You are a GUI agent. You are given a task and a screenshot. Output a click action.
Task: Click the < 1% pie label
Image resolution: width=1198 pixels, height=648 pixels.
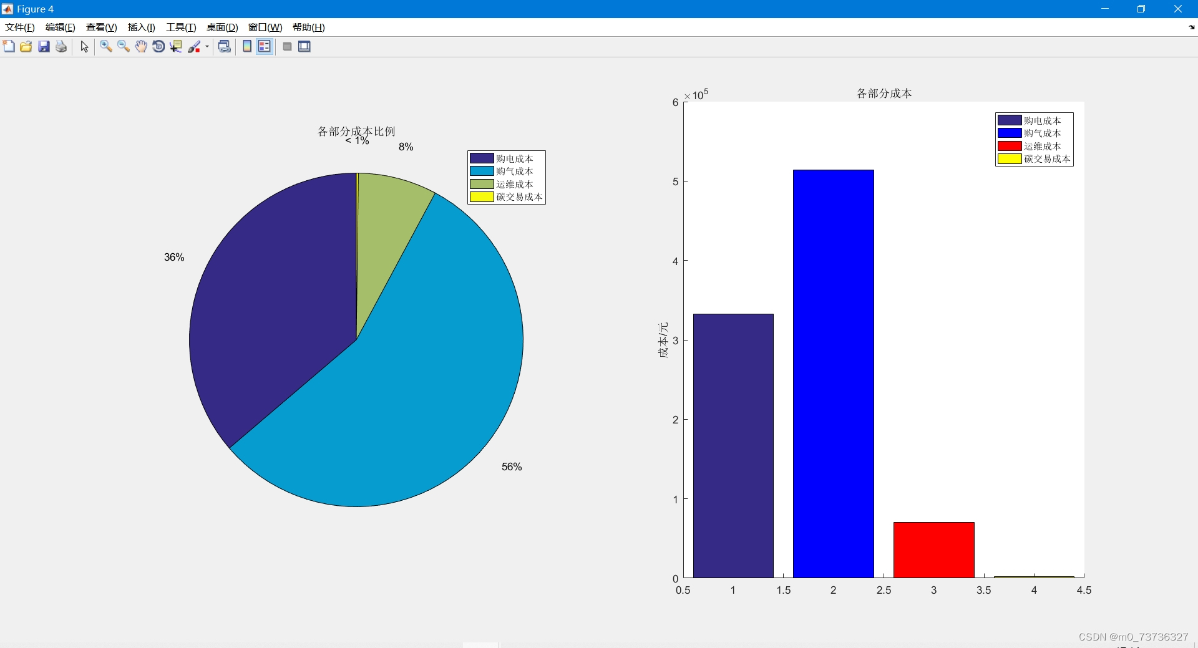point(358,141)
